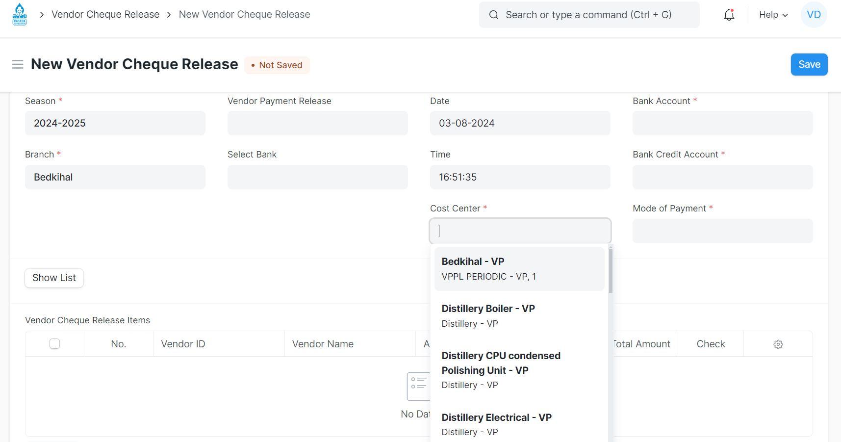The image size is (841, 442).
Task: Select Bedkihal - VP cost center option
Action: tap(519, 269)
